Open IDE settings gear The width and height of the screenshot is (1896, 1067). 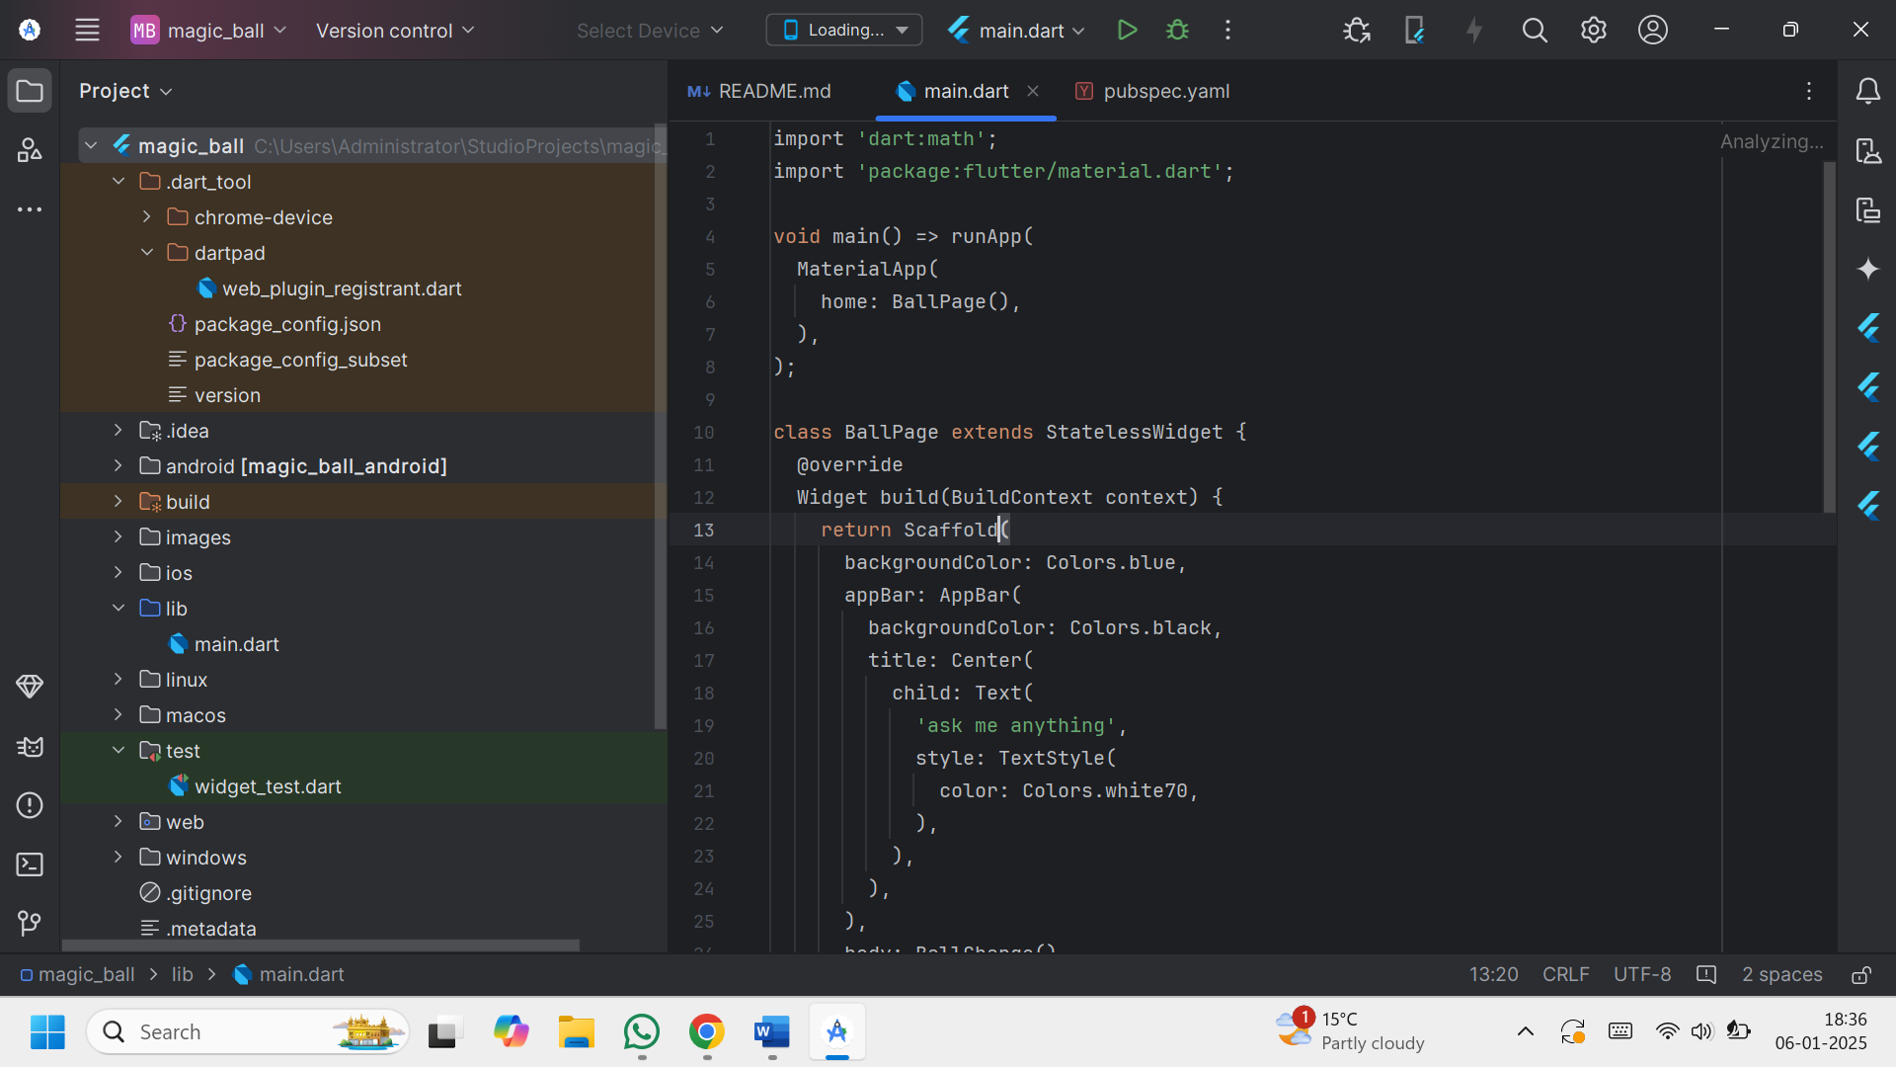(1593, 30)
